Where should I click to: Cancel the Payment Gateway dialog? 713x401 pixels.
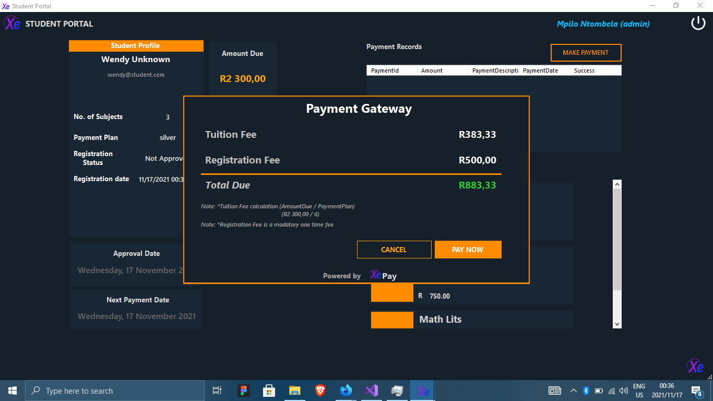point(394,250)
